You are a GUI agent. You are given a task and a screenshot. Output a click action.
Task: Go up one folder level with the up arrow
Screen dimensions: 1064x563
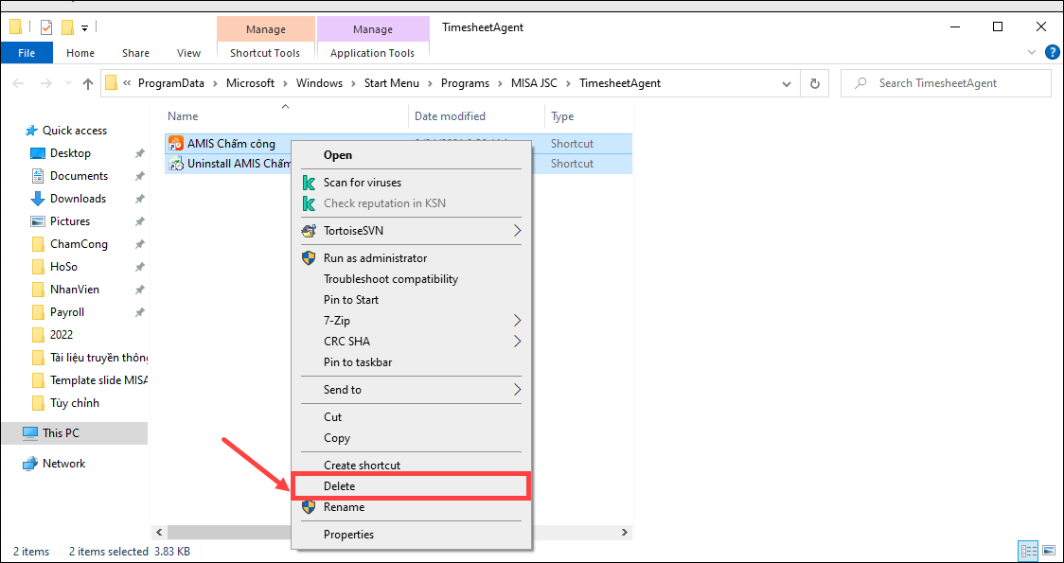[88, 83]
